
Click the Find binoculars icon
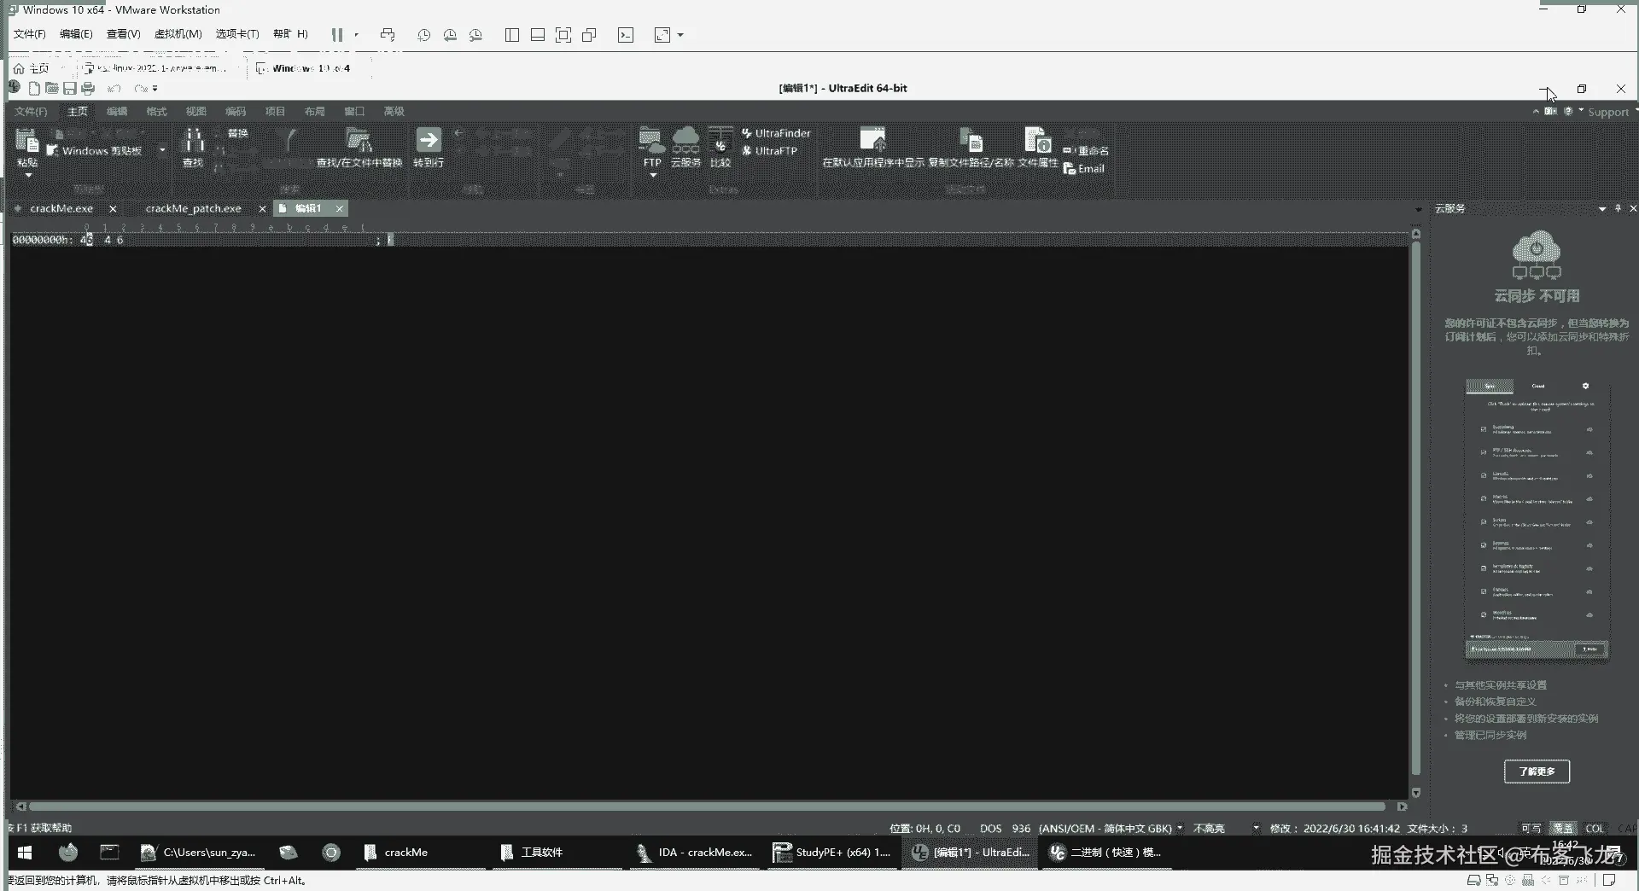(193, 142)
